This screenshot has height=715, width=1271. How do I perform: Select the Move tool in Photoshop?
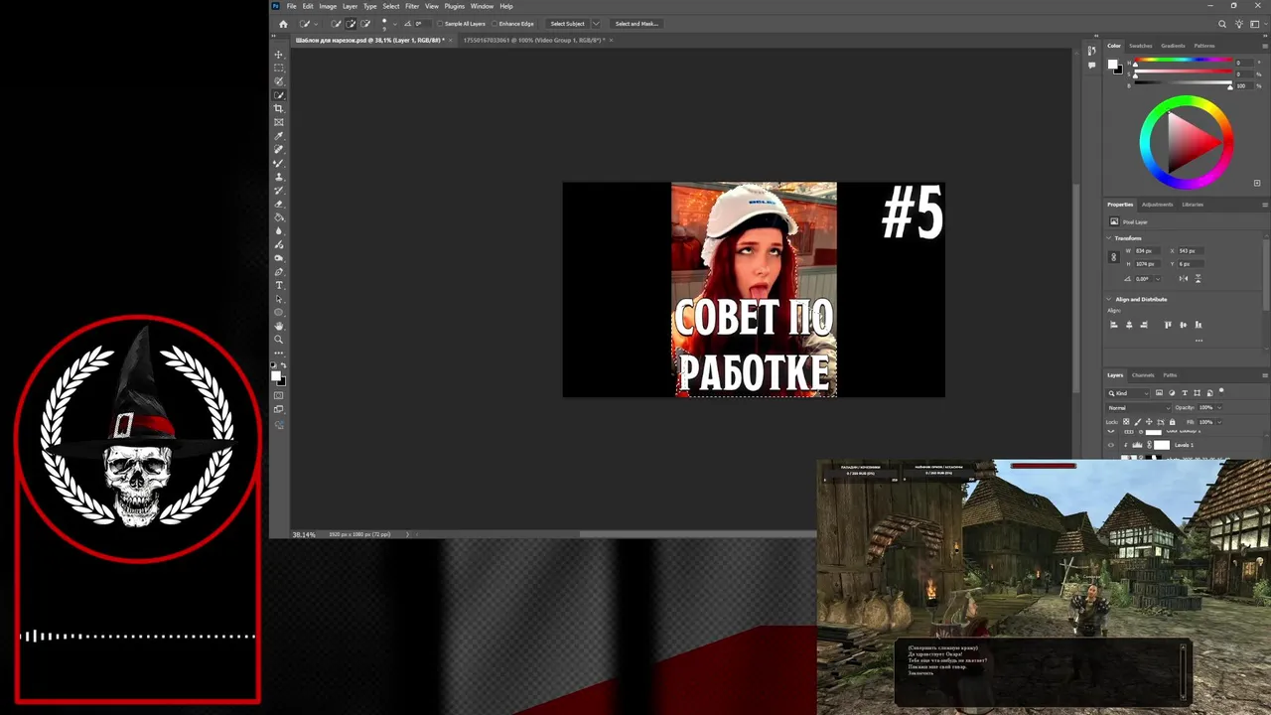click(279, 55)
